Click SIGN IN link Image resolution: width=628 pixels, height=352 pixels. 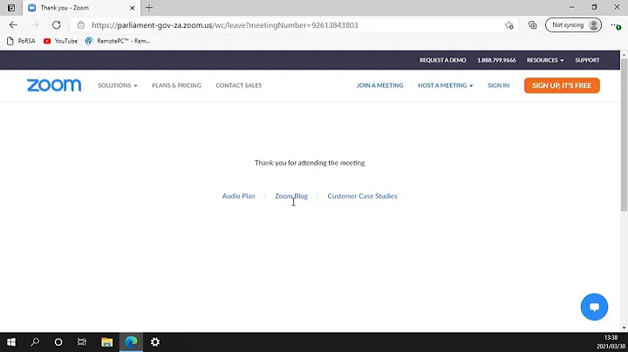click(498, 85)
